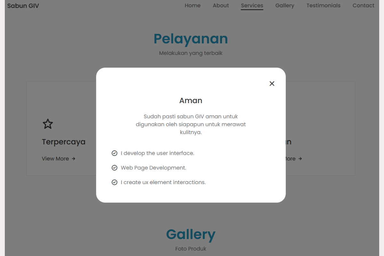Open View More under Terpercaya

(55, 159)
